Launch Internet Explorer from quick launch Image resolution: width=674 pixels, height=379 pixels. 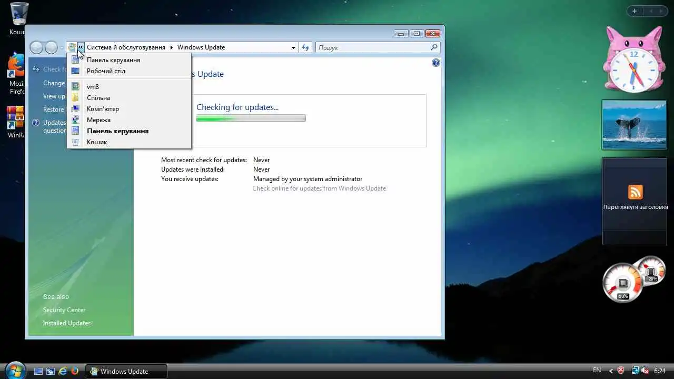[x=63, y=371]
